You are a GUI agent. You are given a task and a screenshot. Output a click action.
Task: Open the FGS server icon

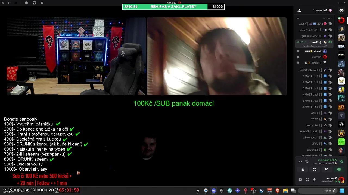[341, 46]
